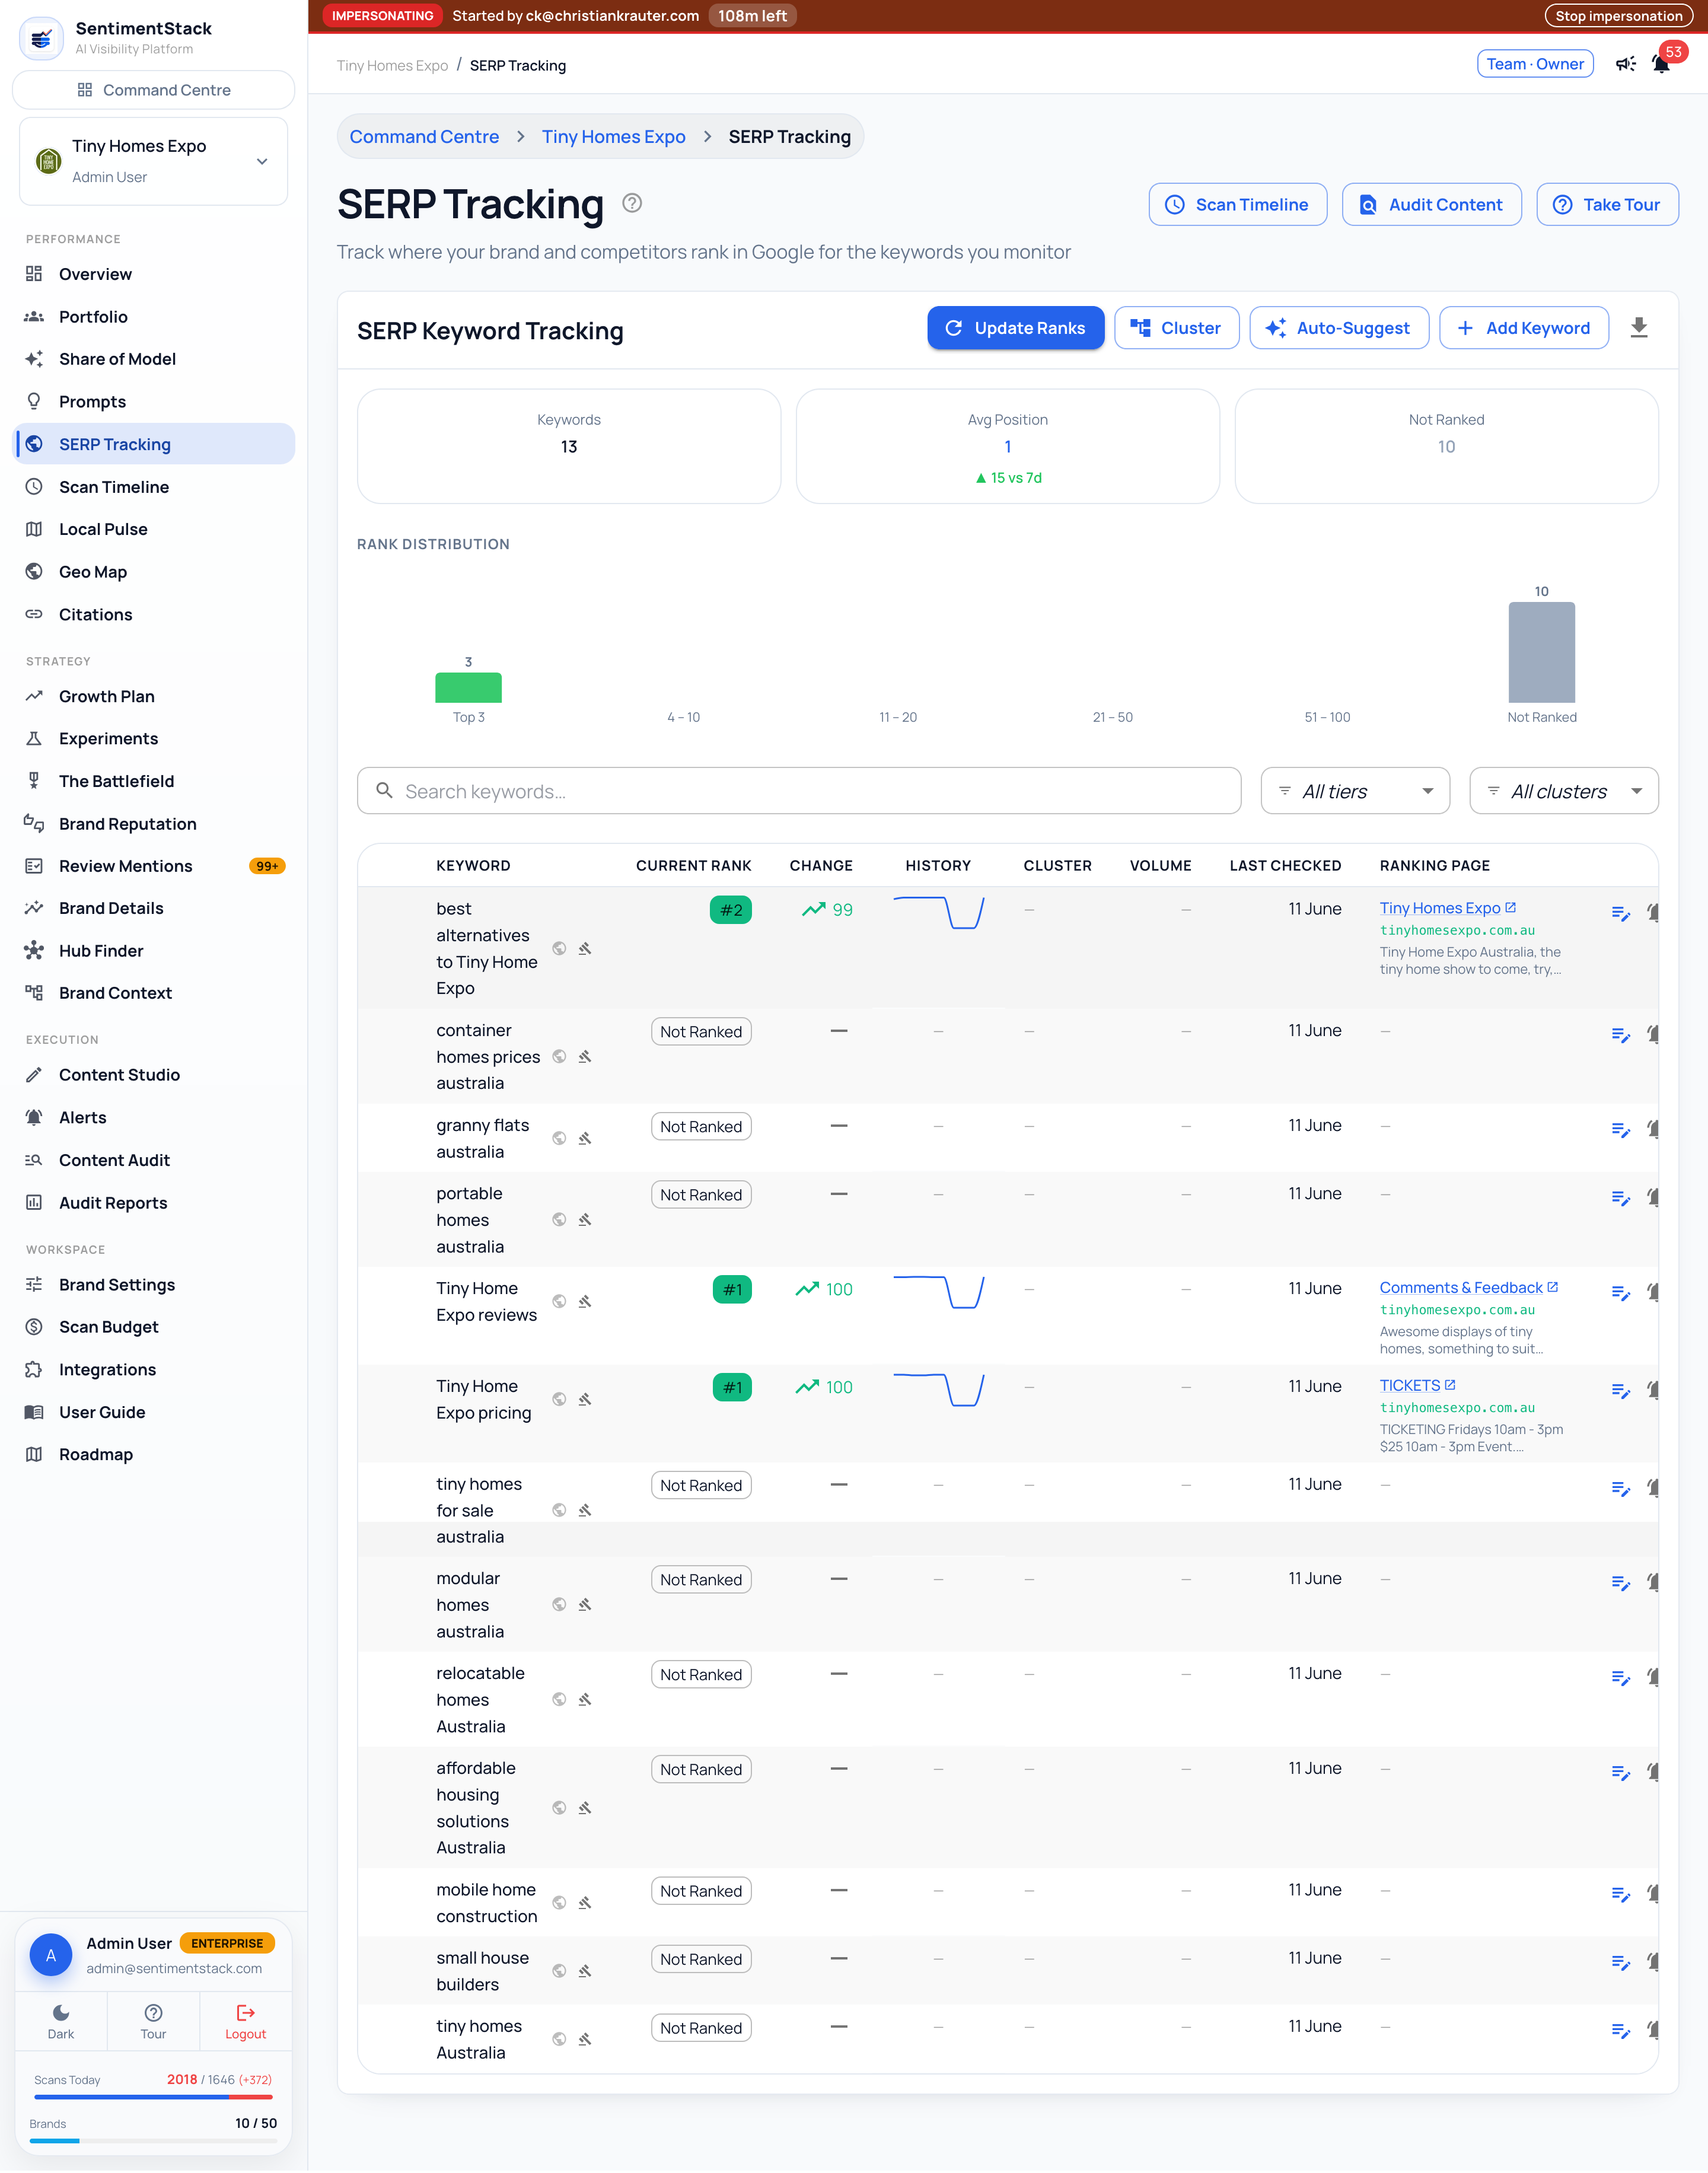This screenshot has width=1708, height=2173.
Task: Open Alerts in the sidebar
Action: [153, 1118]
